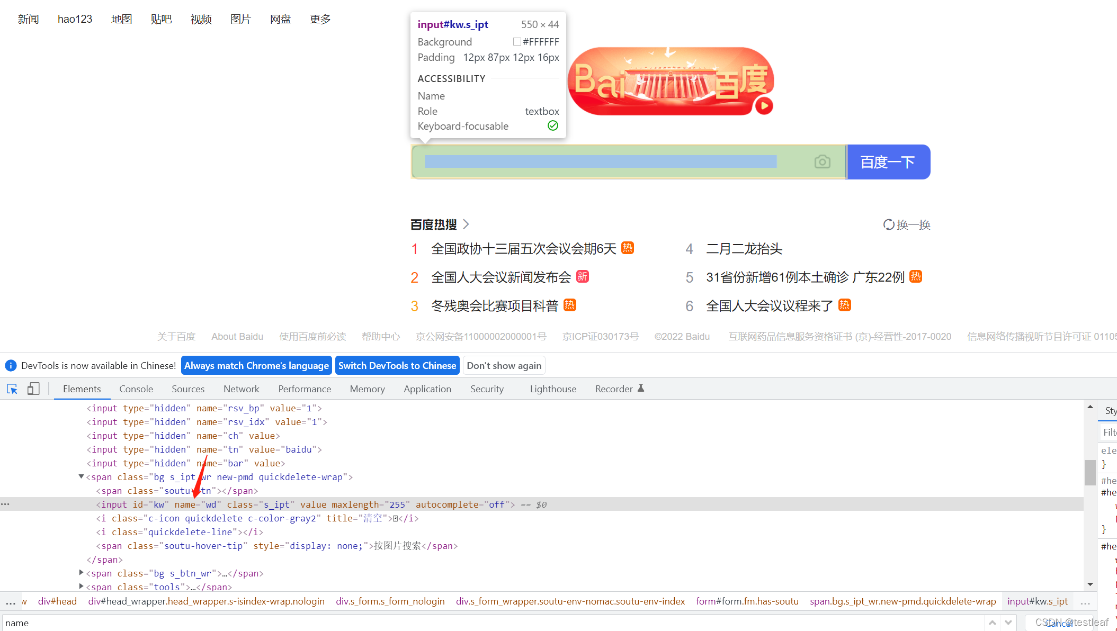Click the previous search result up arrow
Viewport: 1117px width, 631px height.
coord(992,623)
